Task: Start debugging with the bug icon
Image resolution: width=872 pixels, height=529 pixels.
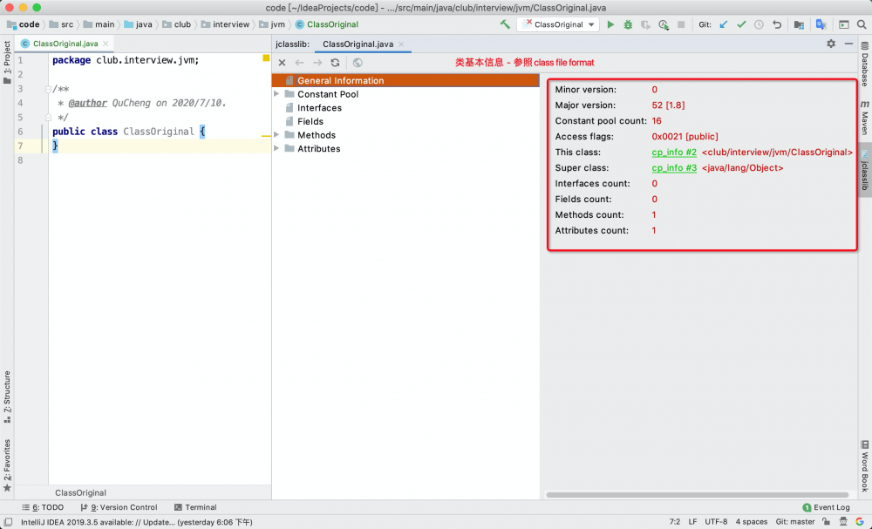Action: [x=628, y=24]
